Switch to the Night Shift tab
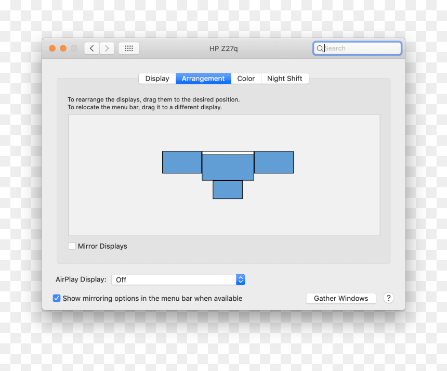The image size is (447, 371). [285, 79]
